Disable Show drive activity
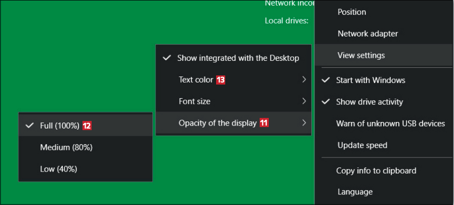Screen dimensions: 454x205 (x=369, y=102)
